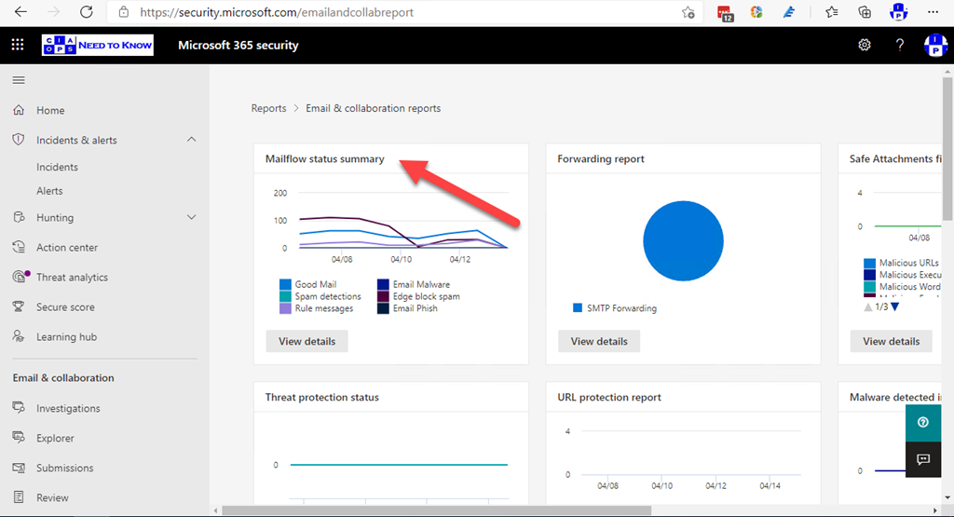Select Action center in the sidebar
Viewport: 954px width, 517px height.
coord(66,248)
